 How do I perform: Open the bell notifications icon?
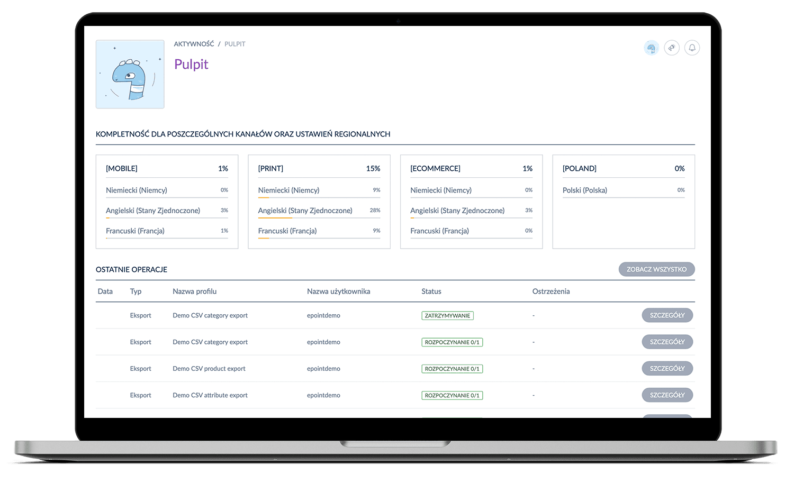(692, 48)
